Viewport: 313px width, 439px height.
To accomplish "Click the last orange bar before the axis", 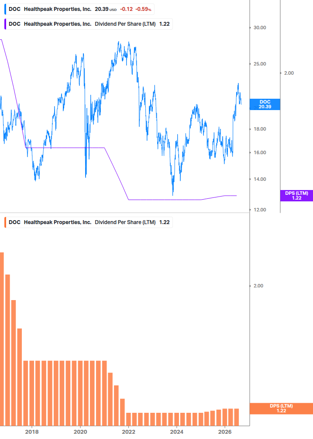I will 236,417.
